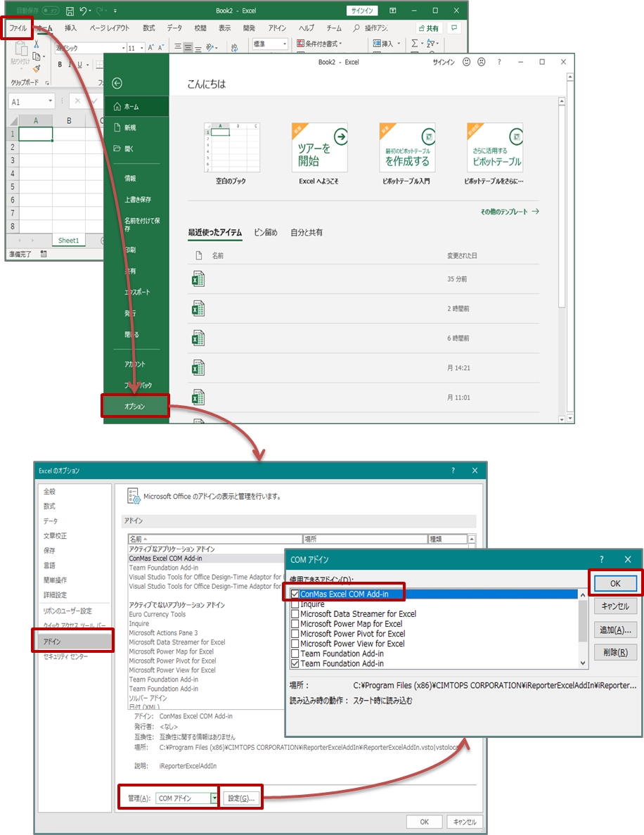Click the 共有 share button icon
This screenshot has height=835, width=644.
coord(427,28)
